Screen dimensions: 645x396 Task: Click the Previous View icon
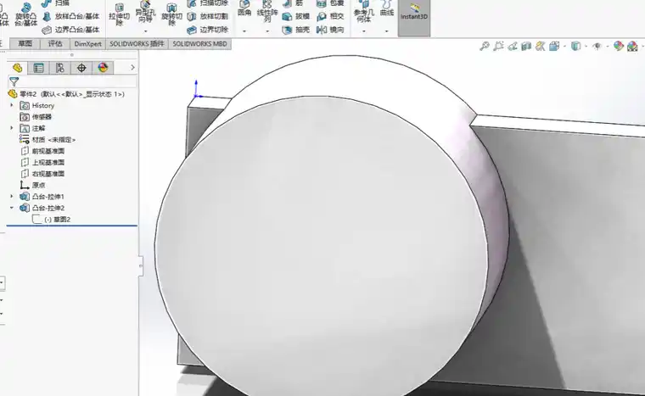tap(513, 46)
